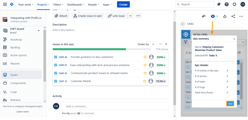
Task: Click the blue Create button
Action: [x=123, y=5]
